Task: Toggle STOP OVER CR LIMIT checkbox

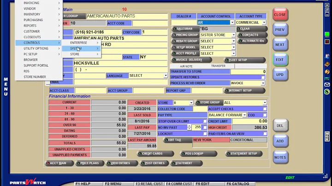Action: [x=205, y=122]
